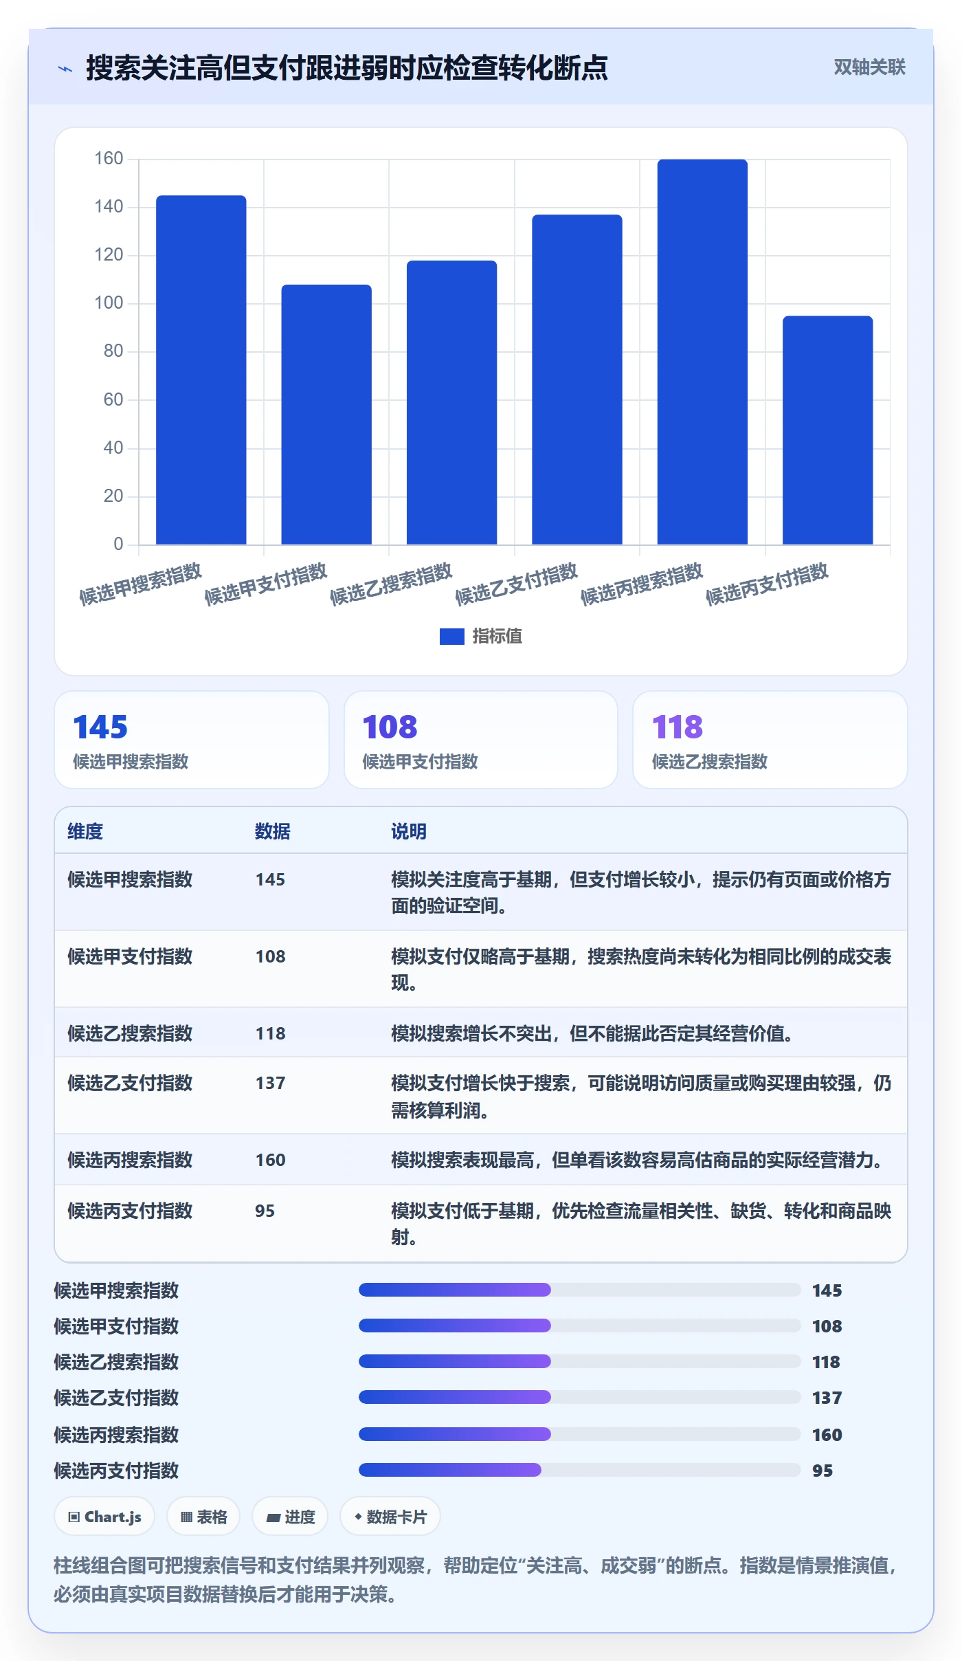The height and width of the screenshot is (1661, 962).
Task: Click the 候选丙搜索指数 progress row label
Action: pyautogui.click(x=116, y=1435)
